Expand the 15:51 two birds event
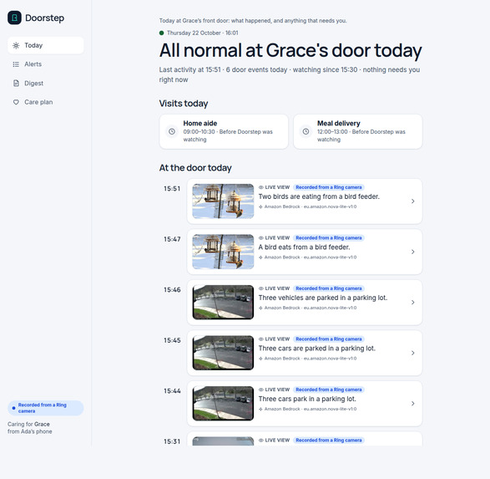 pos(413,201)
